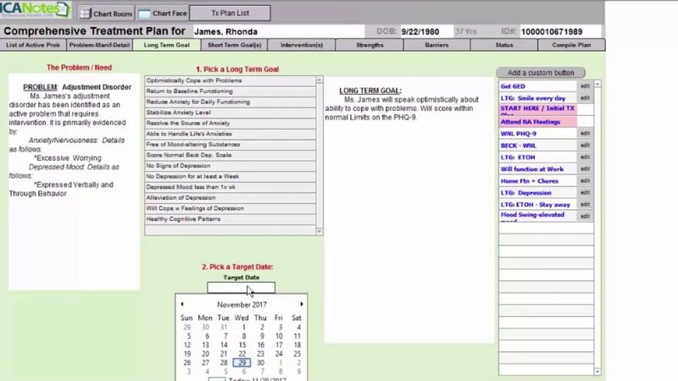The height and width of the screenshot is (381, 678).
Task: Choose Resolve the Source of Anxiety
Action: pyautogui.click(x=230, y=124)
